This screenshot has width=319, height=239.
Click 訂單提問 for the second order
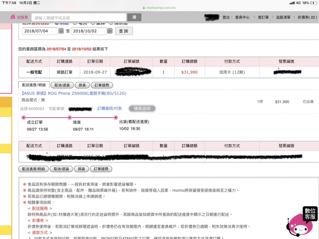pos(101,169)
